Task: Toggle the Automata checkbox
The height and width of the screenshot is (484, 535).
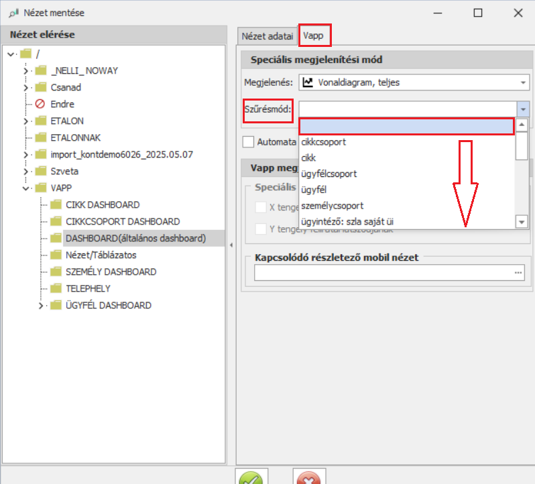Action: pos(249,141)
